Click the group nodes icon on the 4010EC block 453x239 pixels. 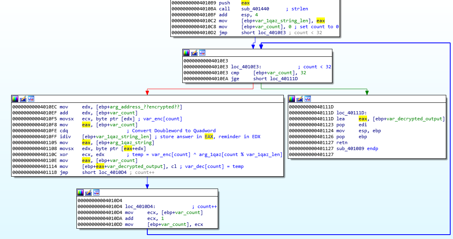pos(31,99)
